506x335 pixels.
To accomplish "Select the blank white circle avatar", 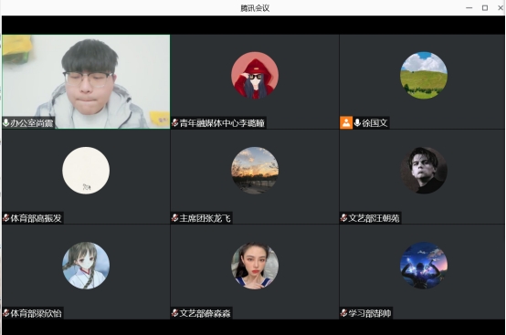I will pos(86,171).
